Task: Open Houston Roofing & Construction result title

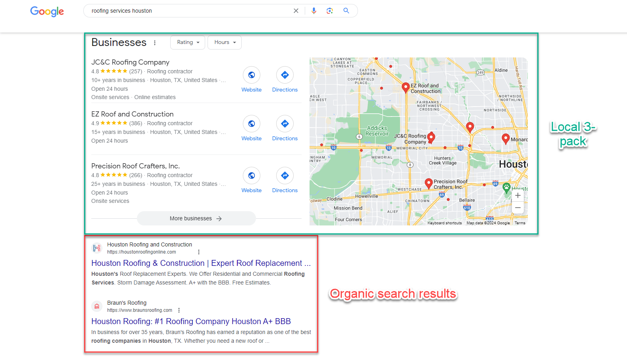Action: click(x=201, y=263)
